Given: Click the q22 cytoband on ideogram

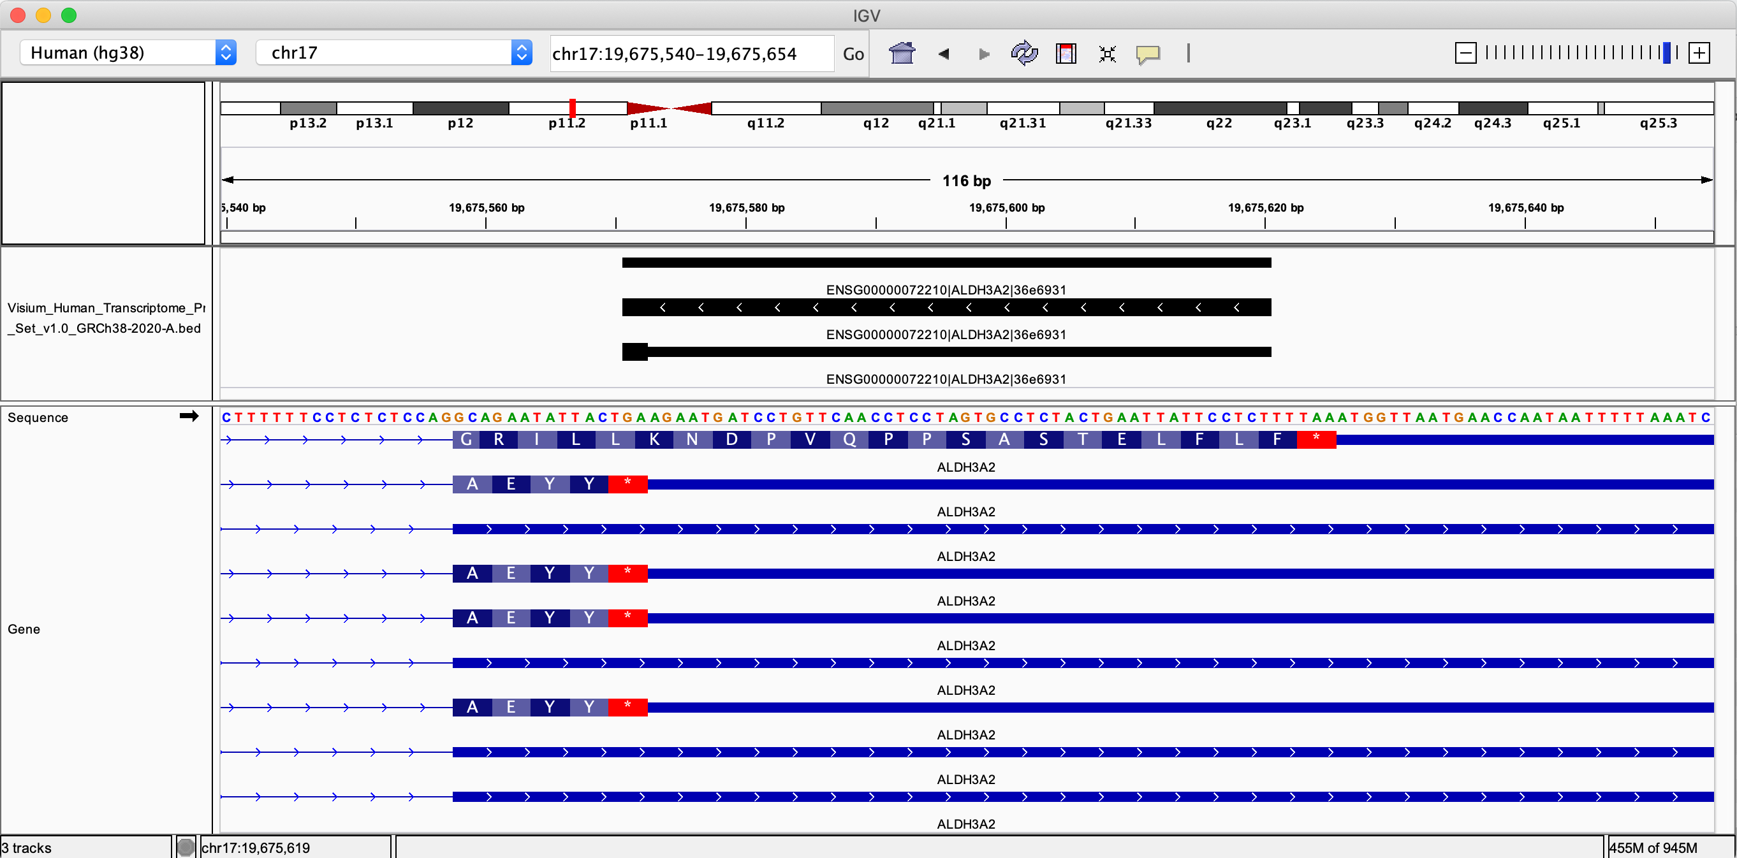Looking at the screenshot, I should coord(1220,108).
